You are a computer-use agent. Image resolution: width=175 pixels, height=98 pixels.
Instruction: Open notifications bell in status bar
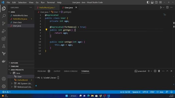click(x=171, y=92)
